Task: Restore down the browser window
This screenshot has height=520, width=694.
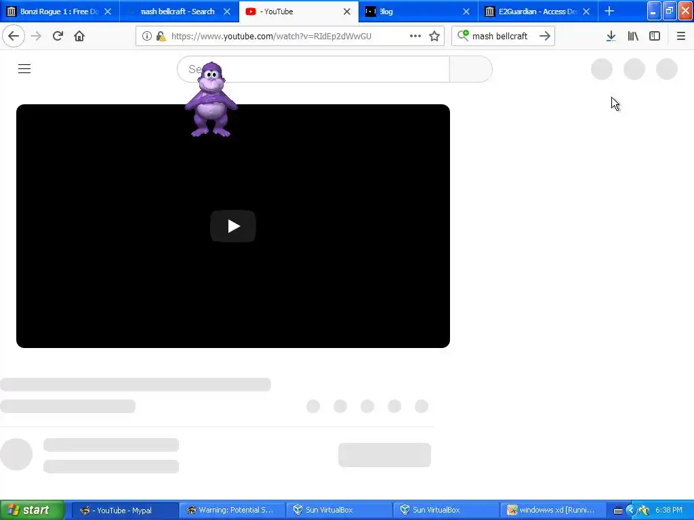Action: pyautogui.click(x=670, y=11)
